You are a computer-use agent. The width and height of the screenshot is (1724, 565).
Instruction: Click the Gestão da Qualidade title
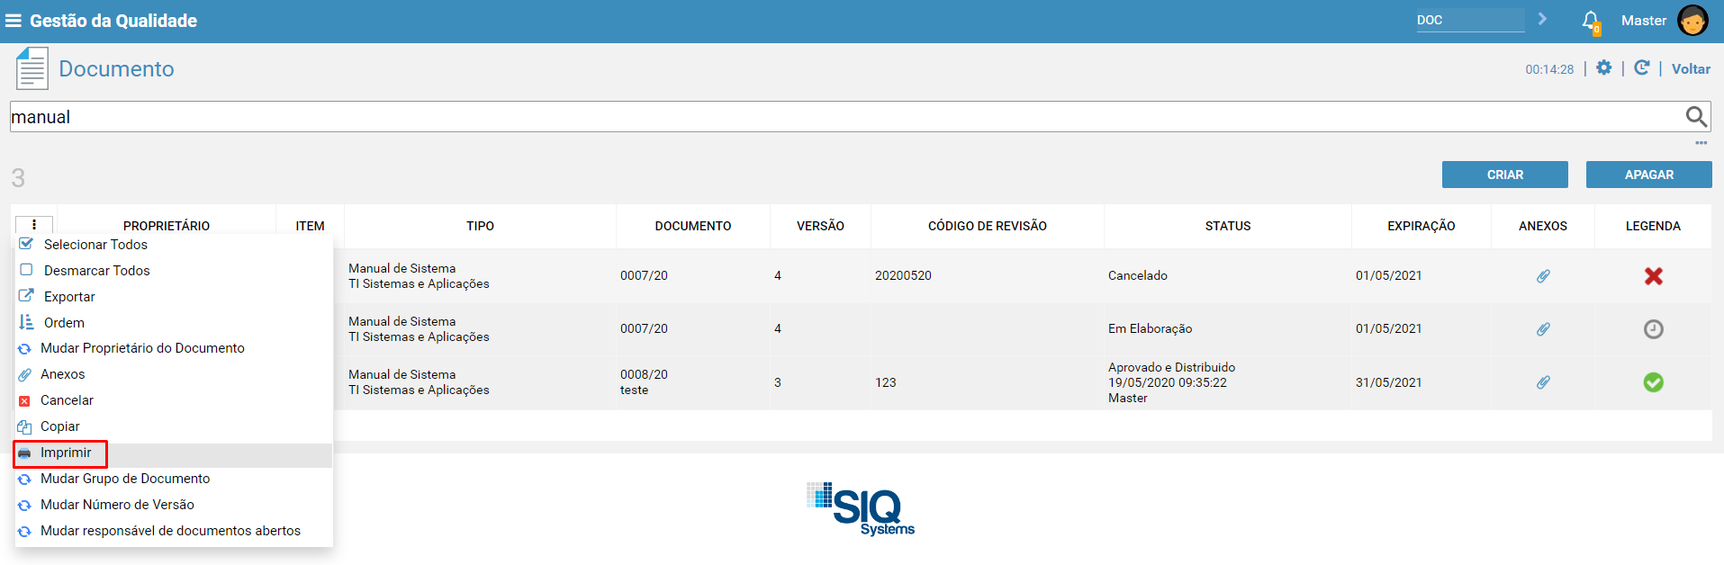click(113, 21)
